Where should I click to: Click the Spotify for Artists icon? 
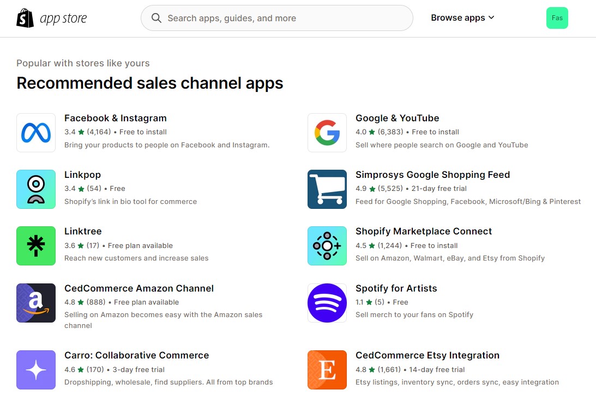(327, 303)
